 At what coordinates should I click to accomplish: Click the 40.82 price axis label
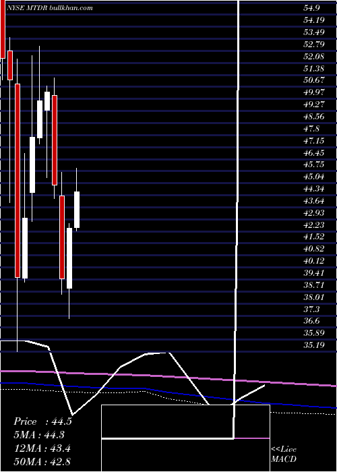[x=314, y=249]
